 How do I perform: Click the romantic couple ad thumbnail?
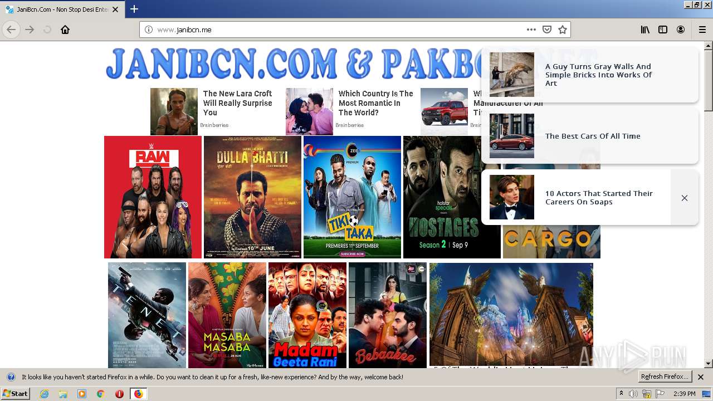[x=309, y=111]
